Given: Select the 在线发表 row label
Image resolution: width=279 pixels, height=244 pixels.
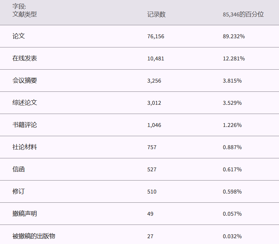Looking at the screenshot, I should 25,58.
